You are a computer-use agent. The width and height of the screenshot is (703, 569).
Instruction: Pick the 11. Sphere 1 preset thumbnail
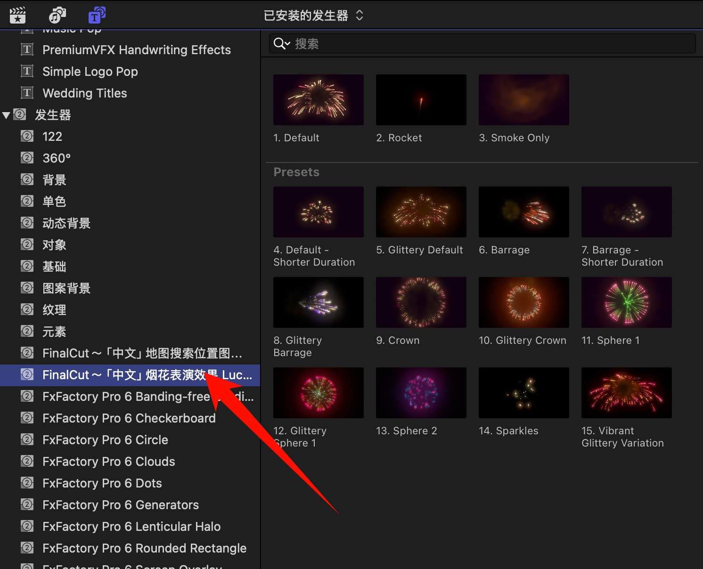click(626, 302)
